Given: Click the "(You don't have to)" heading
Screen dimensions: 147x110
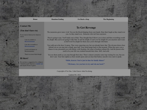Looking at the screenshot, I should coord(29,31).
